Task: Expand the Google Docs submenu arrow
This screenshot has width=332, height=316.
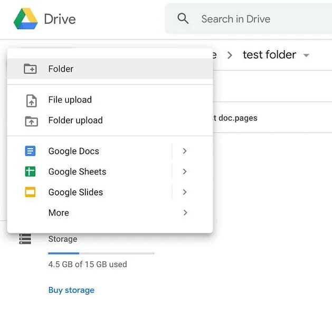Action: coord(185,151)
